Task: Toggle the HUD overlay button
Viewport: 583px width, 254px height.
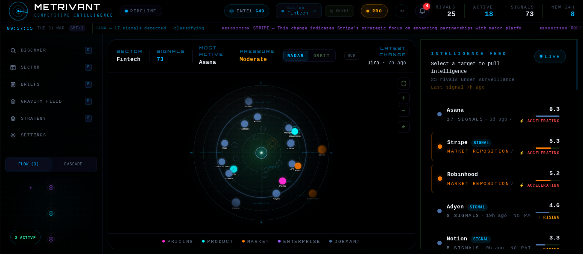Action: (x=352, y=56)
